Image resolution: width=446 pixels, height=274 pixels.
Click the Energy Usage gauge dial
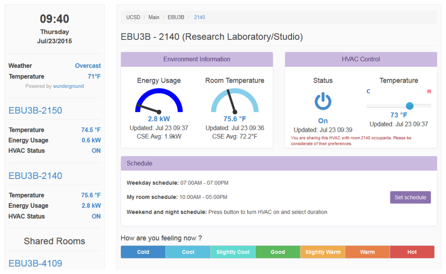(x=159, y=100)
